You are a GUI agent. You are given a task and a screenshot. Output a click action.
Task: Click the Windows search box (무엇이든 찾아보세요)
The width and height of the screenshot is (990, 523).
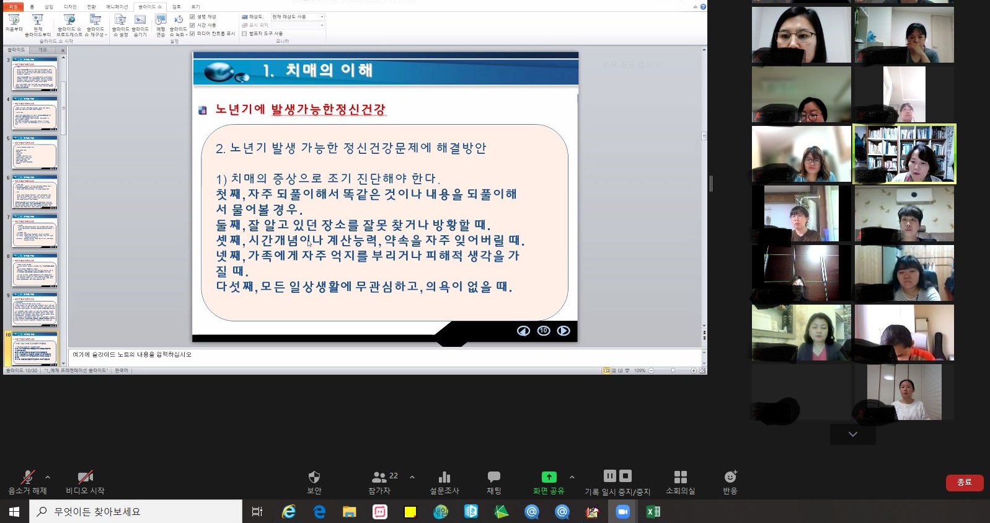coord(136,512)
